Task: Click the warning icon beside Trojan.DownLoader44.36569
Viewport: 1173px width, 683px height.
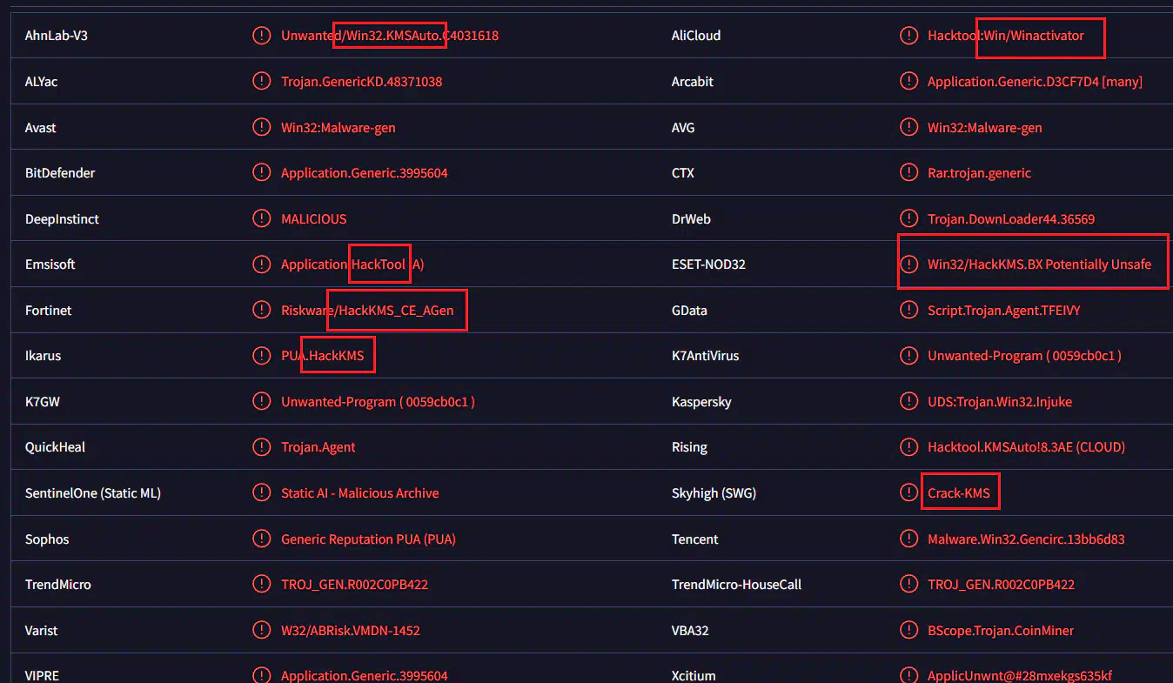Action: (908, 218)
